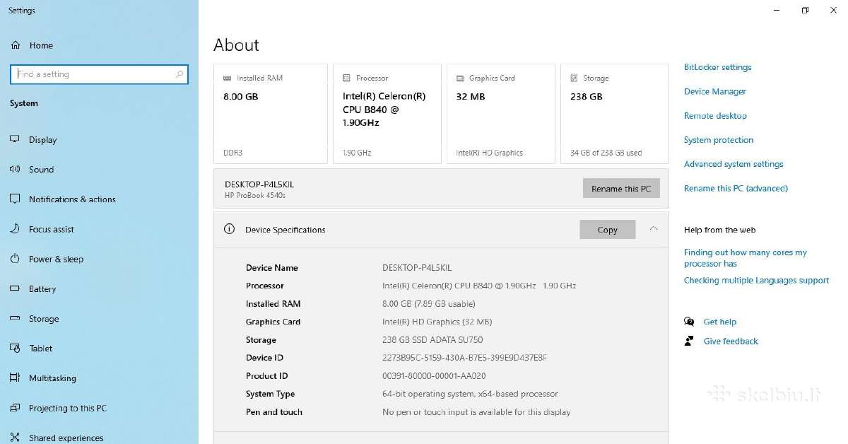Click the Home icon in the sidebar
This screenshot has width=848, height=444.
tap(15, 45)
